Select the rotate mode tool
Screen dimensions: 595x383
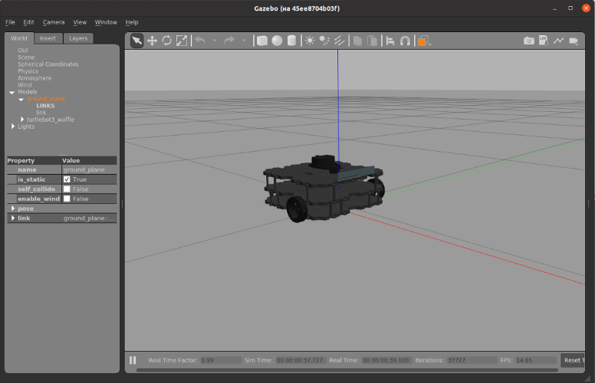[166, 41]
